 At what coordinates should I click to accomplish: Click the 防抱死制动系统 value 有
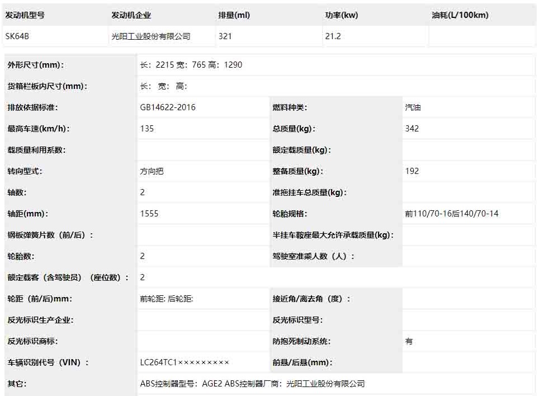(409, 341)
